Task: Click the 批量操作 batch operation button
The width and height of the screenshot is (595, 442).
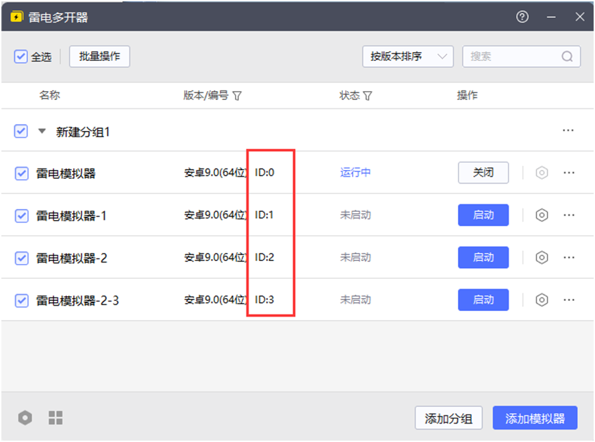Action: click(99, 57)
